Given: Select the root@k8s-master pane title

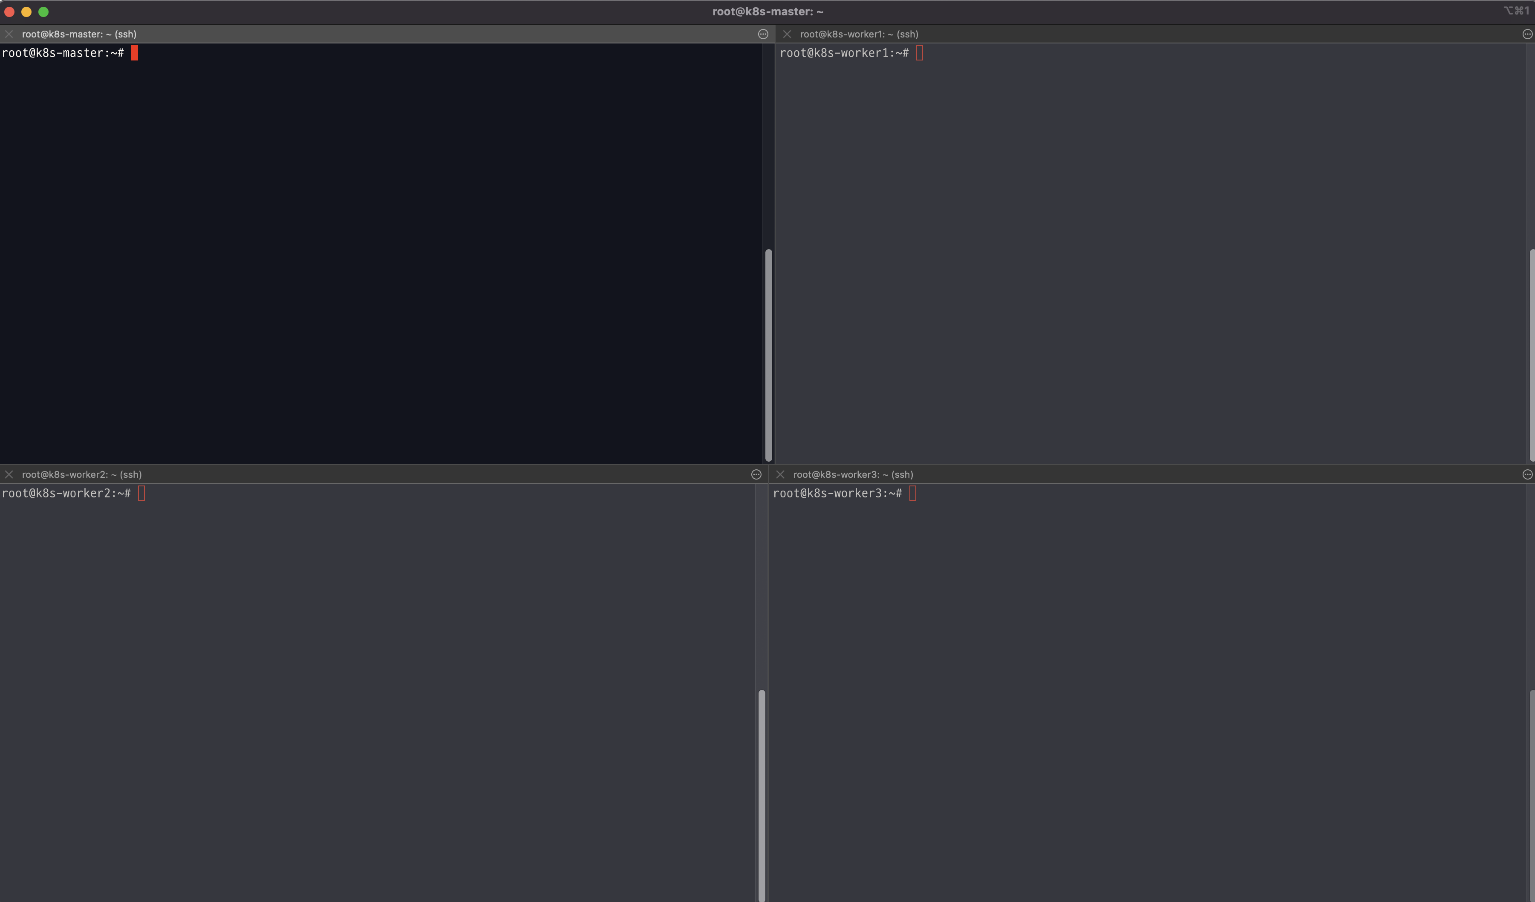Looking at the screenshot, I should click(x=79, y=34).
